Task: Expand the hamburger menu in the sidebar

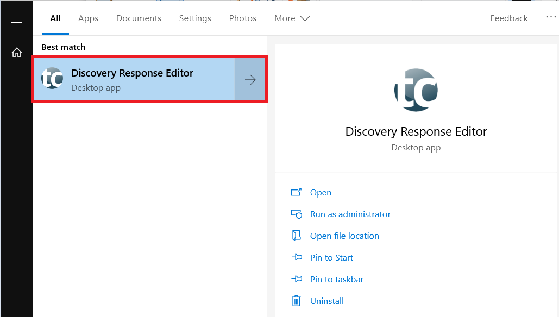Action: click(17, 20)
